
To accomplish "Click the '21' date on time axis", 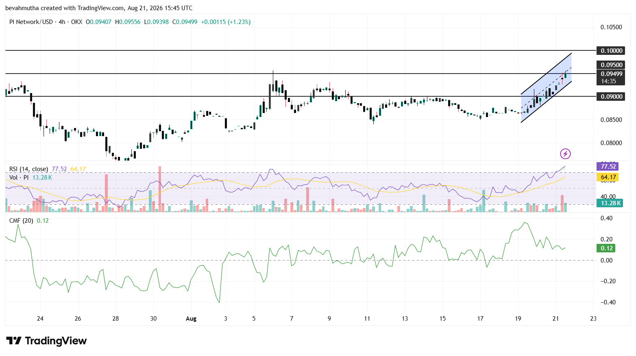I will 555,319.
